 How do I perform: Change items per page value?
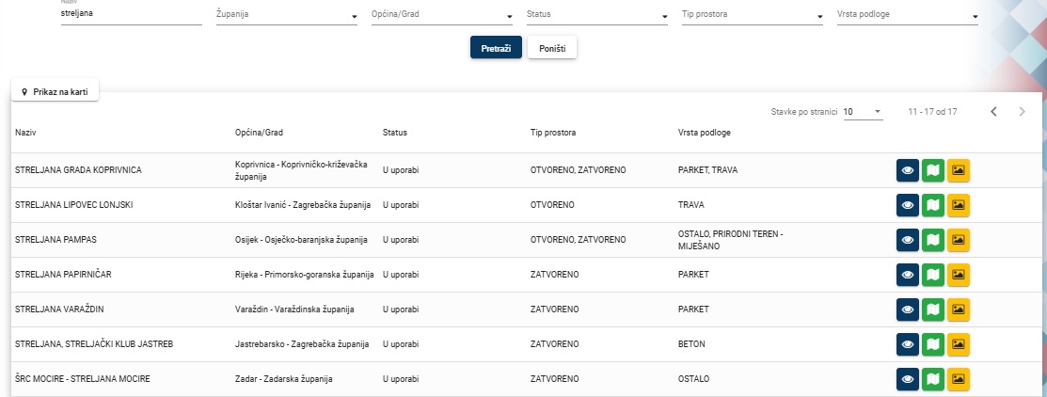click(x=862, y=112)
